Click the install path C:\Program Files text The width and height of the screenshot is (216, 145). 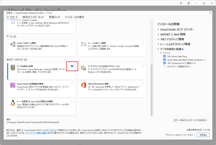coord(33,122)
